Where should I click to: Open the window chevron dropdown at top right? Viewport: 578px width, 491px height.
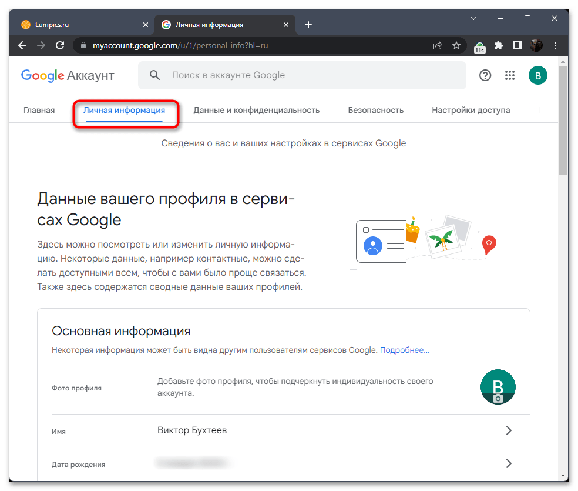[473, 18]
